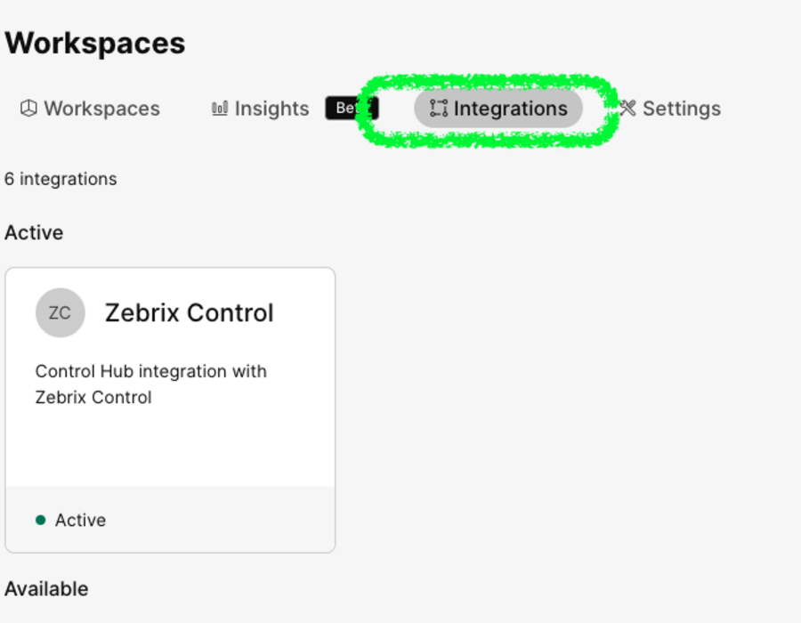Click the Zebrix Control card footer bar

pyautogui.click(x=170, y=520)
